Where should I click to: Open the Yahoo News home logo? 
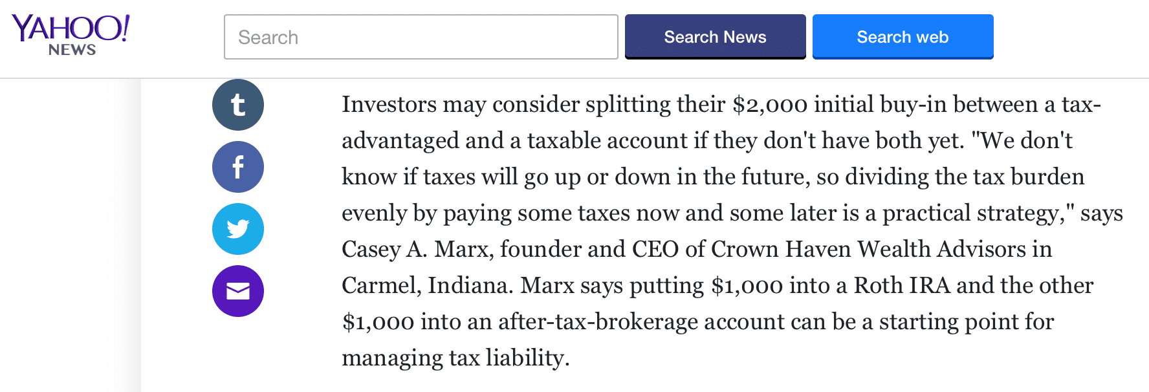[x=71, y=36]
